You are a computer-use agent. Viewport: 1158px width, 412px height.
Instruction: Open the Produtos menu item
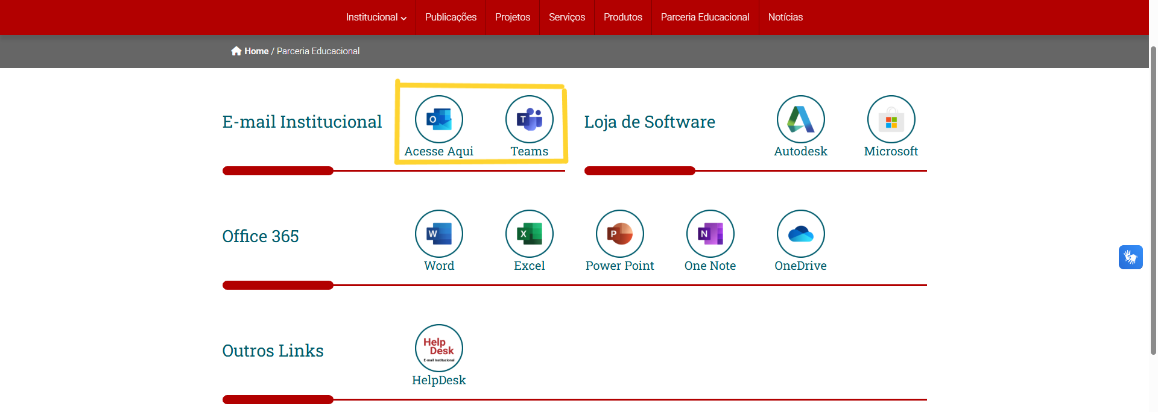(x=622, y=17)
